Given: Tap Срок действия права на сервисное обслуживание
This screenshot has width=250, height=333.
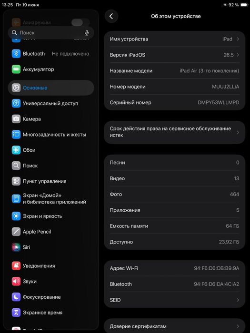Looking at the screenshot, I should point(170,132).
